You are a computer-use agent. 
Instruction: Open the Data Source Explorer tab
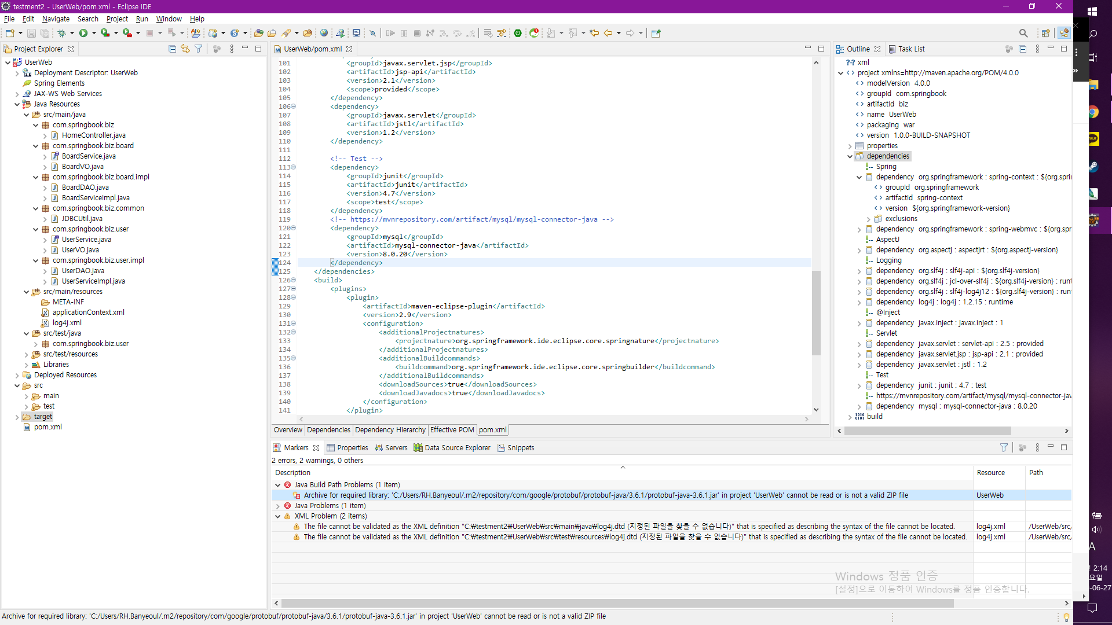[452, 448]
